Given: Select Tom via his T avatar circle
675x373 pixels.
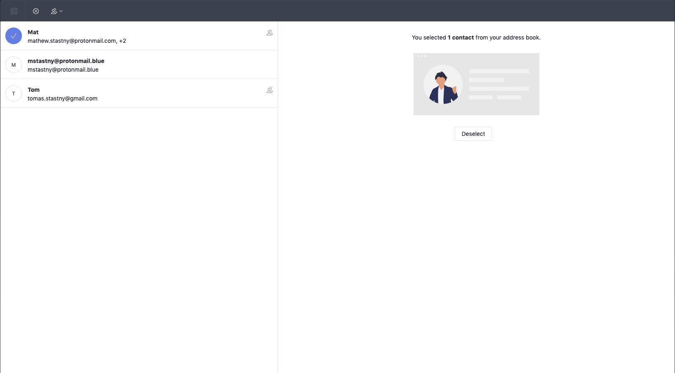Looking at the screenshot, I should pos(14,93).
